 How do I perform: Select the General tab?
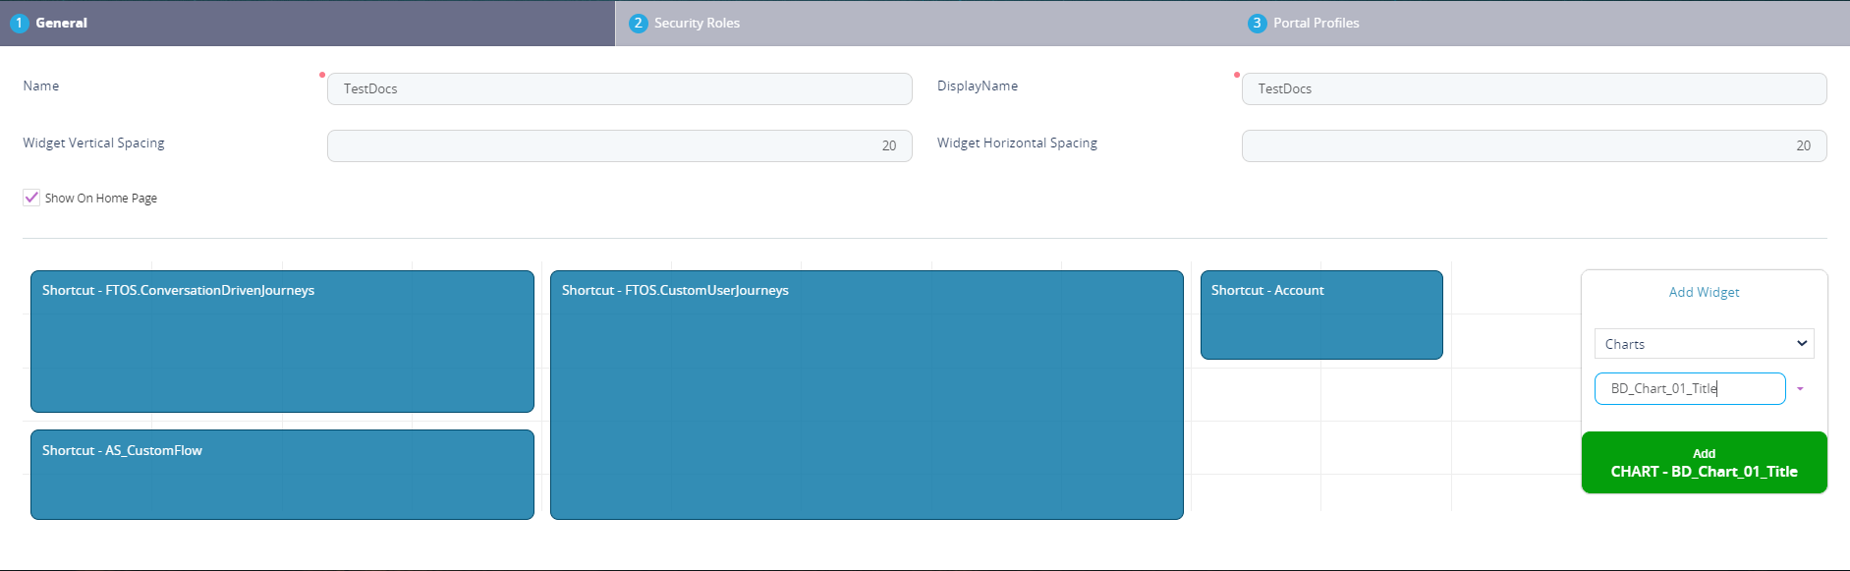click(61, 23)
